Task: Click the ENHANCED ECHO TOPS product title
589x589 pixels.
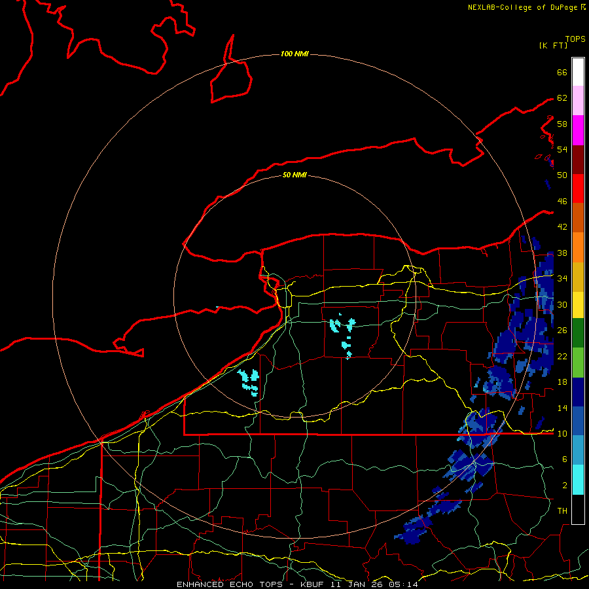Action: [x=230, y=584]
